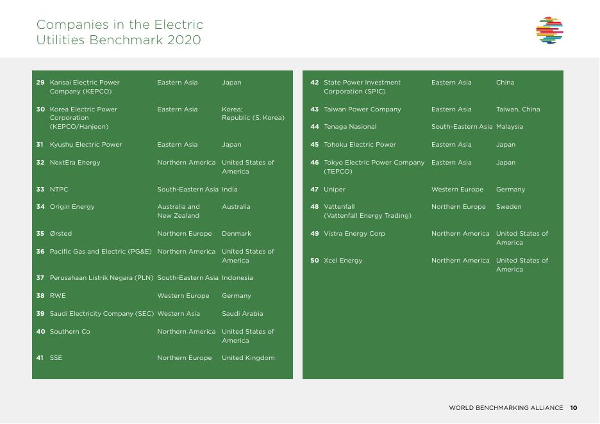
Task: Select the 'Sweden' country cell
Action: click(x=508, y=207)
